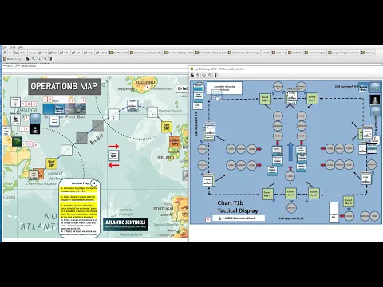
Task: Click the ASDIC Detection Check legend
Action: [x=239, y=218]
